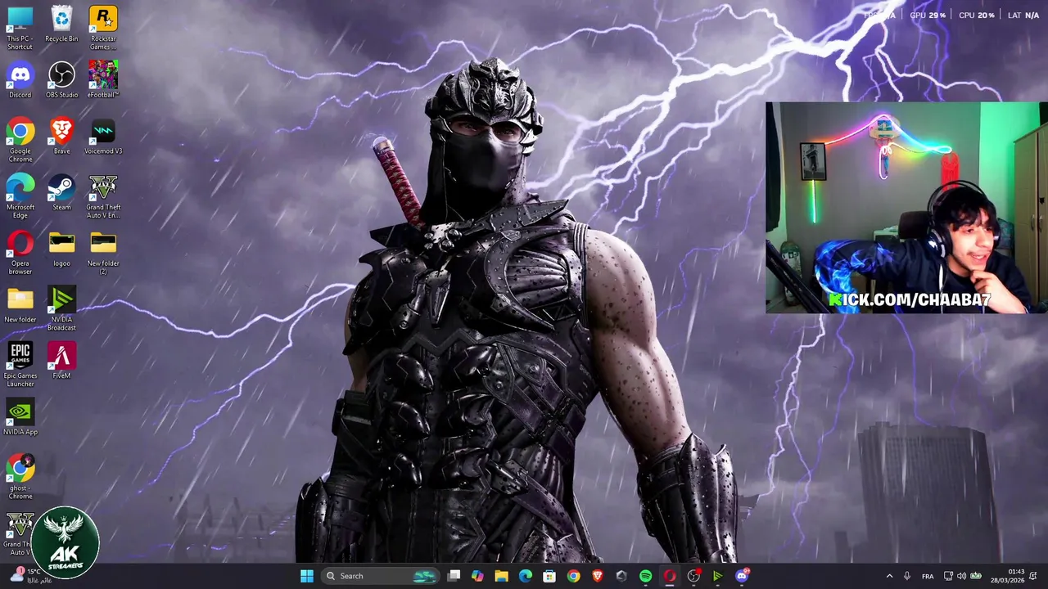This screenshot has width=1048, height=589.
Task: Open Microsoft Store from the taskbar
Action: click(x=549, y=576)
